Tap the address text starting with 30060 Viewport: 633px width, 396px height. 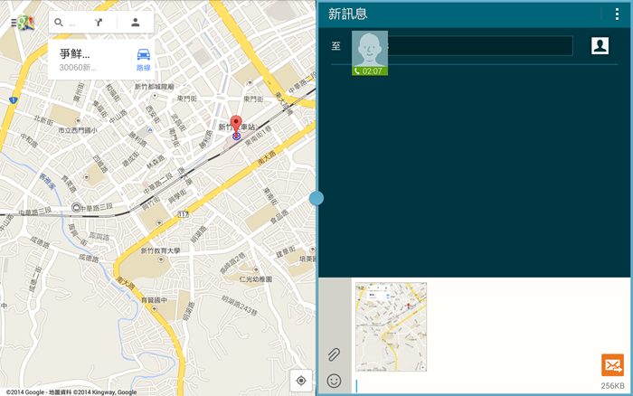pos(78,68)
